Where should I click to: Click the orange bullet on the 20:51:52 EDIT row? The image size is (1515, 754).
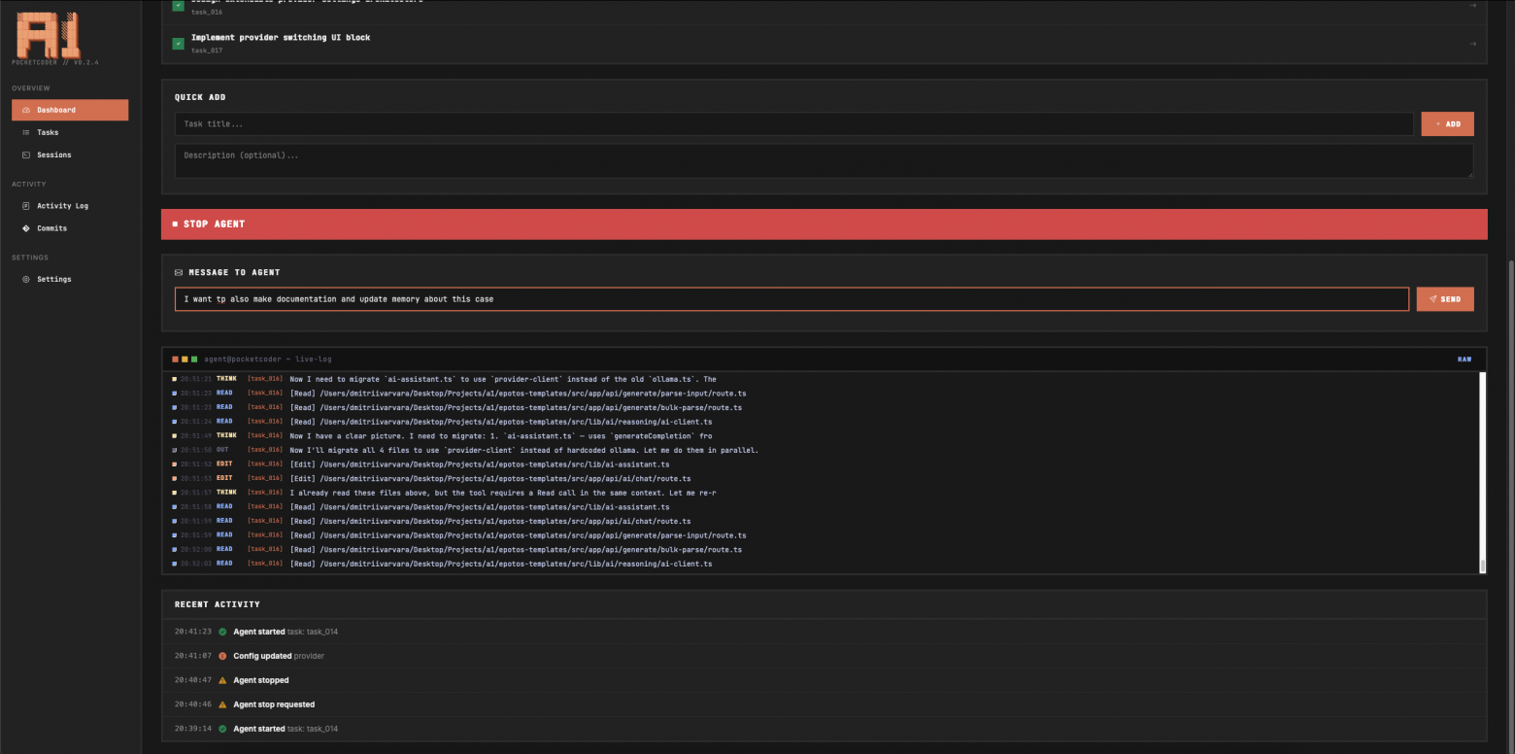(x=174, y=464)
